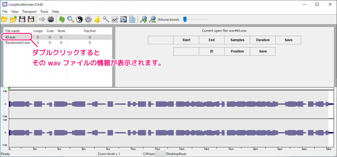Click the green circular arrows loop icon
The width and height of the screenshot is (337, 157).
click(62, 19)
